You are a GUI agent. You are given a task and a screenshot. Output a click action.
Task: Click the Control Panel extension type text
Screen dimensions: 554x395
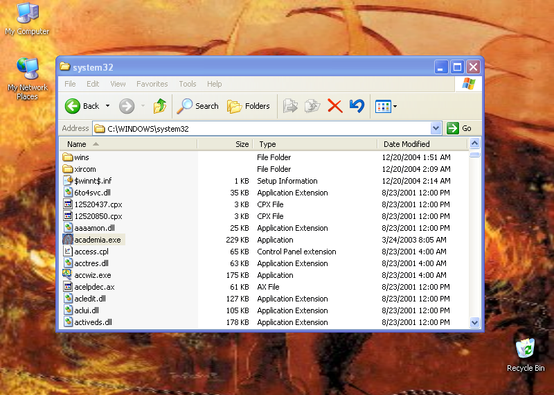[x=296, y=252]
